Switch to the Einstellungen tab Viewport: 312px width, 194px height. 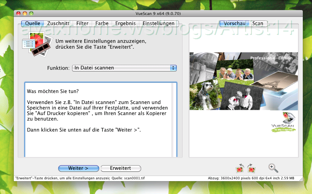click(x=159, y=24)
